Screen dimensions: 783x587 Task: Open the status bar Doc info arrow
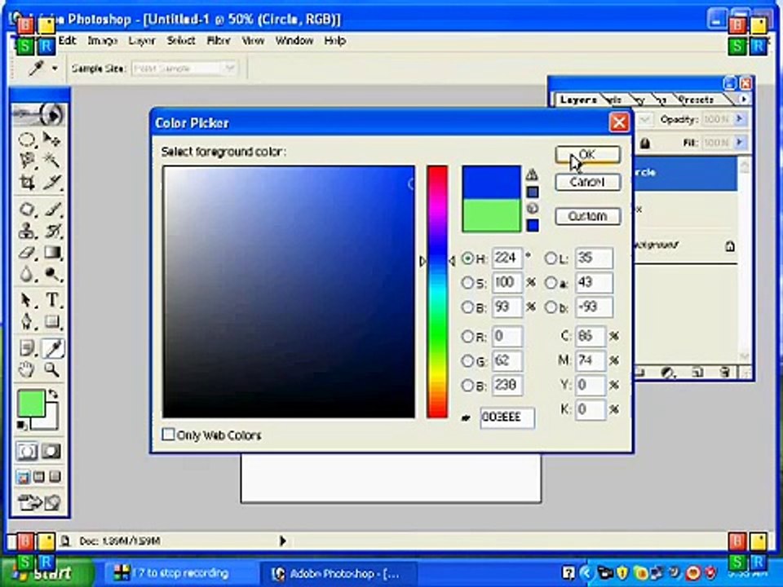[283, 541]
